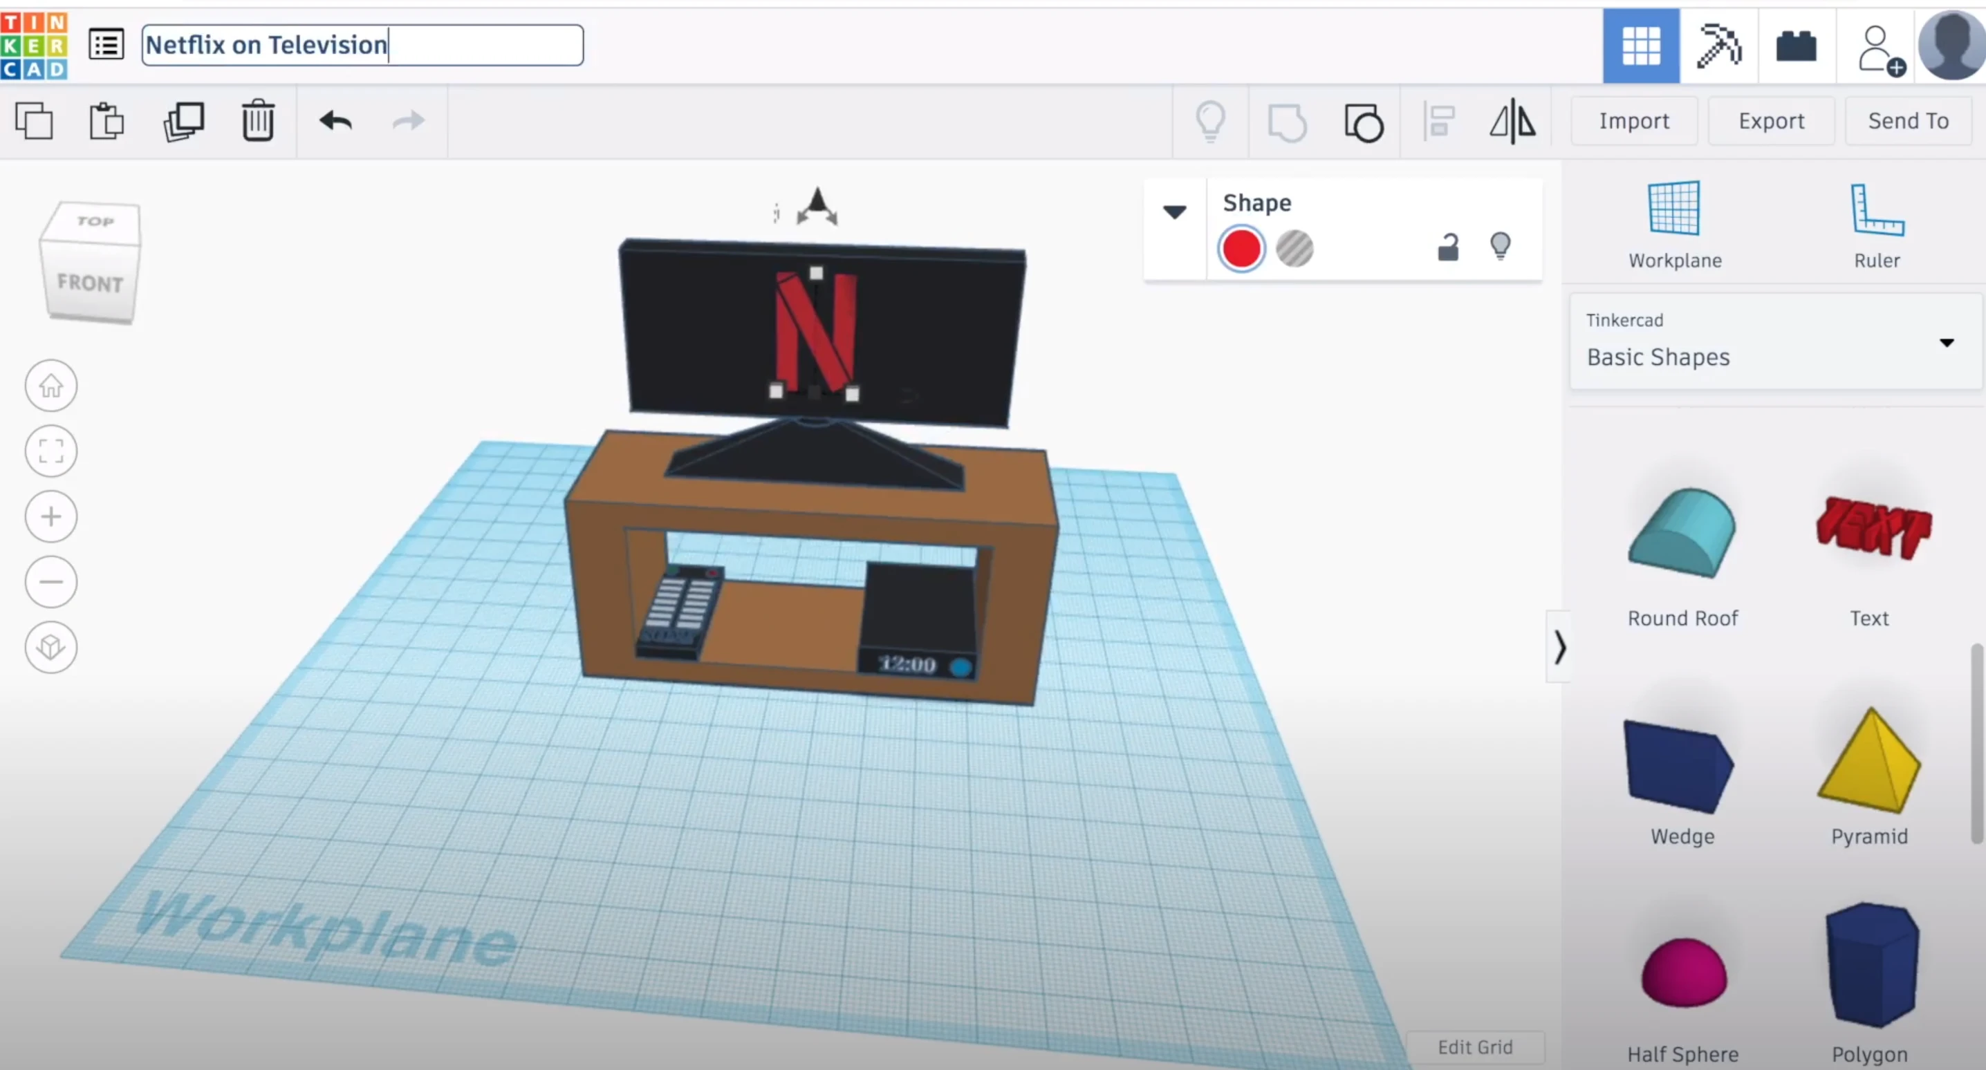Select the 12:00 clock box shape
1986x1070 pixels.
[918, 623]
